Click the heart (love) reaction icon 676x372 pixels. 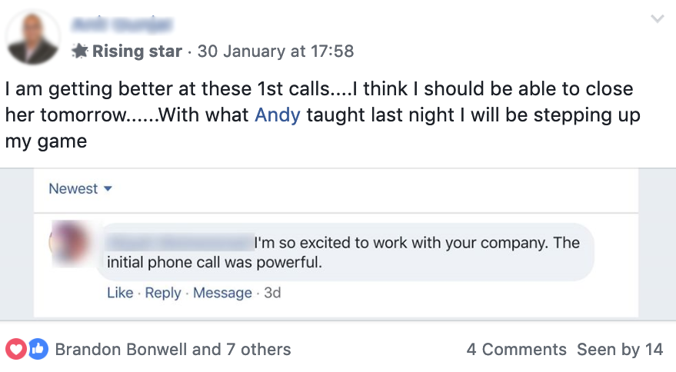(15, 349)
